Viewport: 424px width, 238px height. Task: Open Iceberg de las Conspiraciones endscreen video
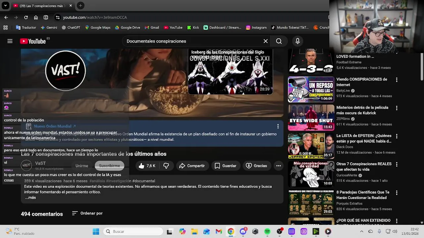pos(230,72)
